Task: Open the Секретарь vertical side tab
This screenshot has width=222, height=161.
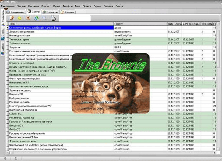Action: tap(3, 18)
